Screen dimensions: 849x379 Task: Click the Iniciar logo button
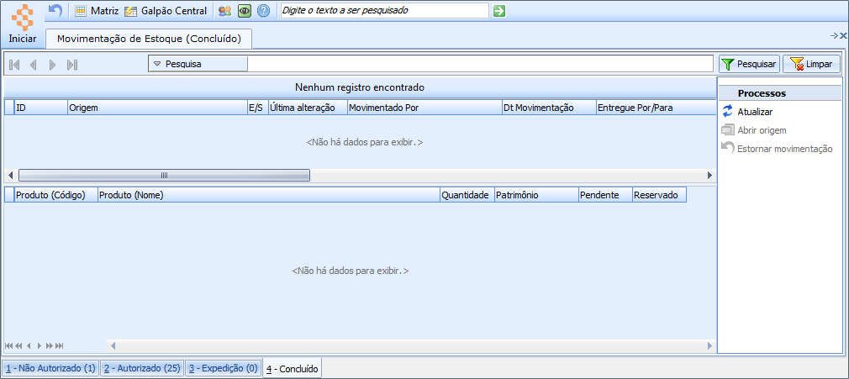pyautogui.click(x=23, y=24)
